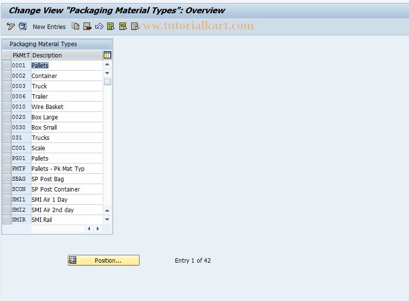The image size is (409, 301).
Task: Click the SMI Rail description field
Action: click(67, 219)
